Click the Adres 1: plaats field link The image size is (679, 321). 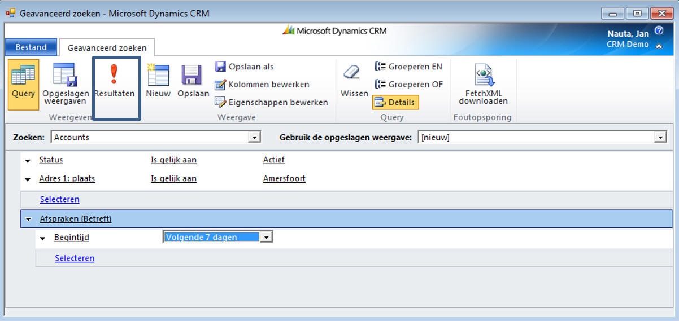tap(67, 179)
